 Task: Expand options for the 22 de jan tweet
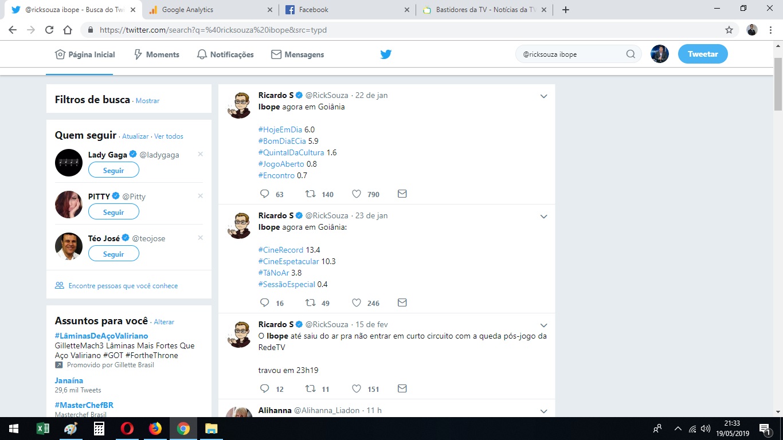tap(544, 96)
